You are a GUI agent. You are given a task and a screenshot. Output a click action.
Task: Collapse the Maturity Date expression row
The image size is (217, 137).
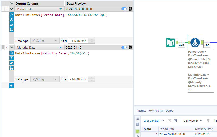pos(12,47)
